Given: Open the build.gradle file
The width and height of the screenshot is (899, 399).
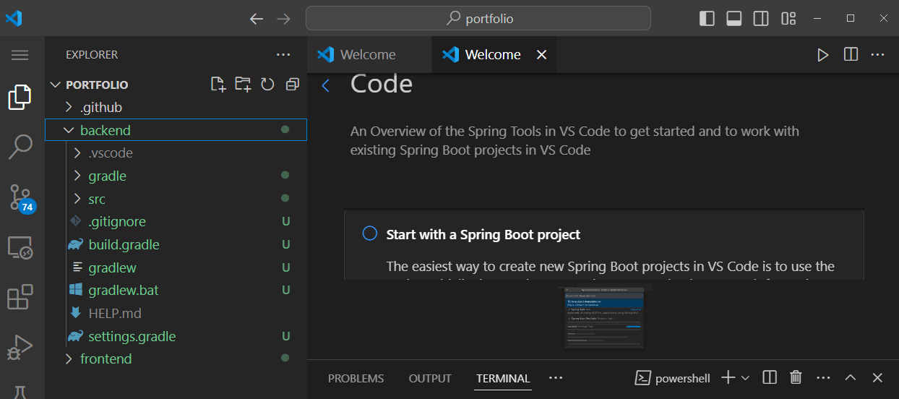Looking at the screenshot, I should click(x=176, y=245).
